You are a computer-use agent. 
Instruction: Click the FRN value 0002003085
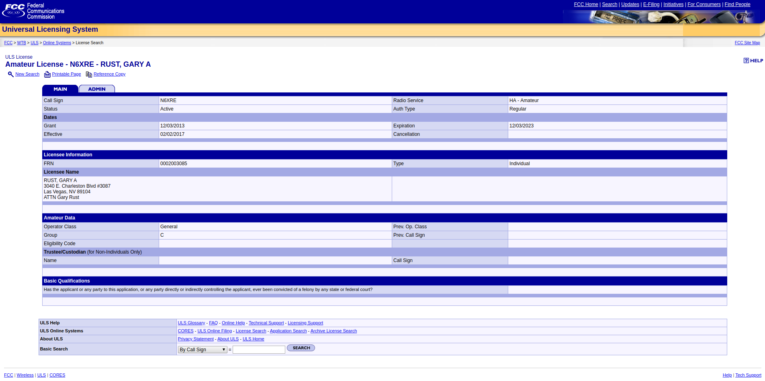click(174, 164)
